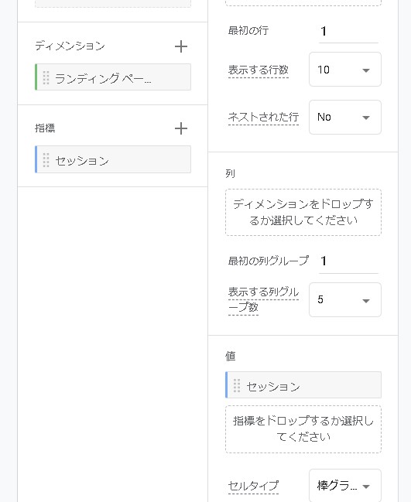
Task: Click the 表示する列グループ数 label
Action: click(263, 299)
